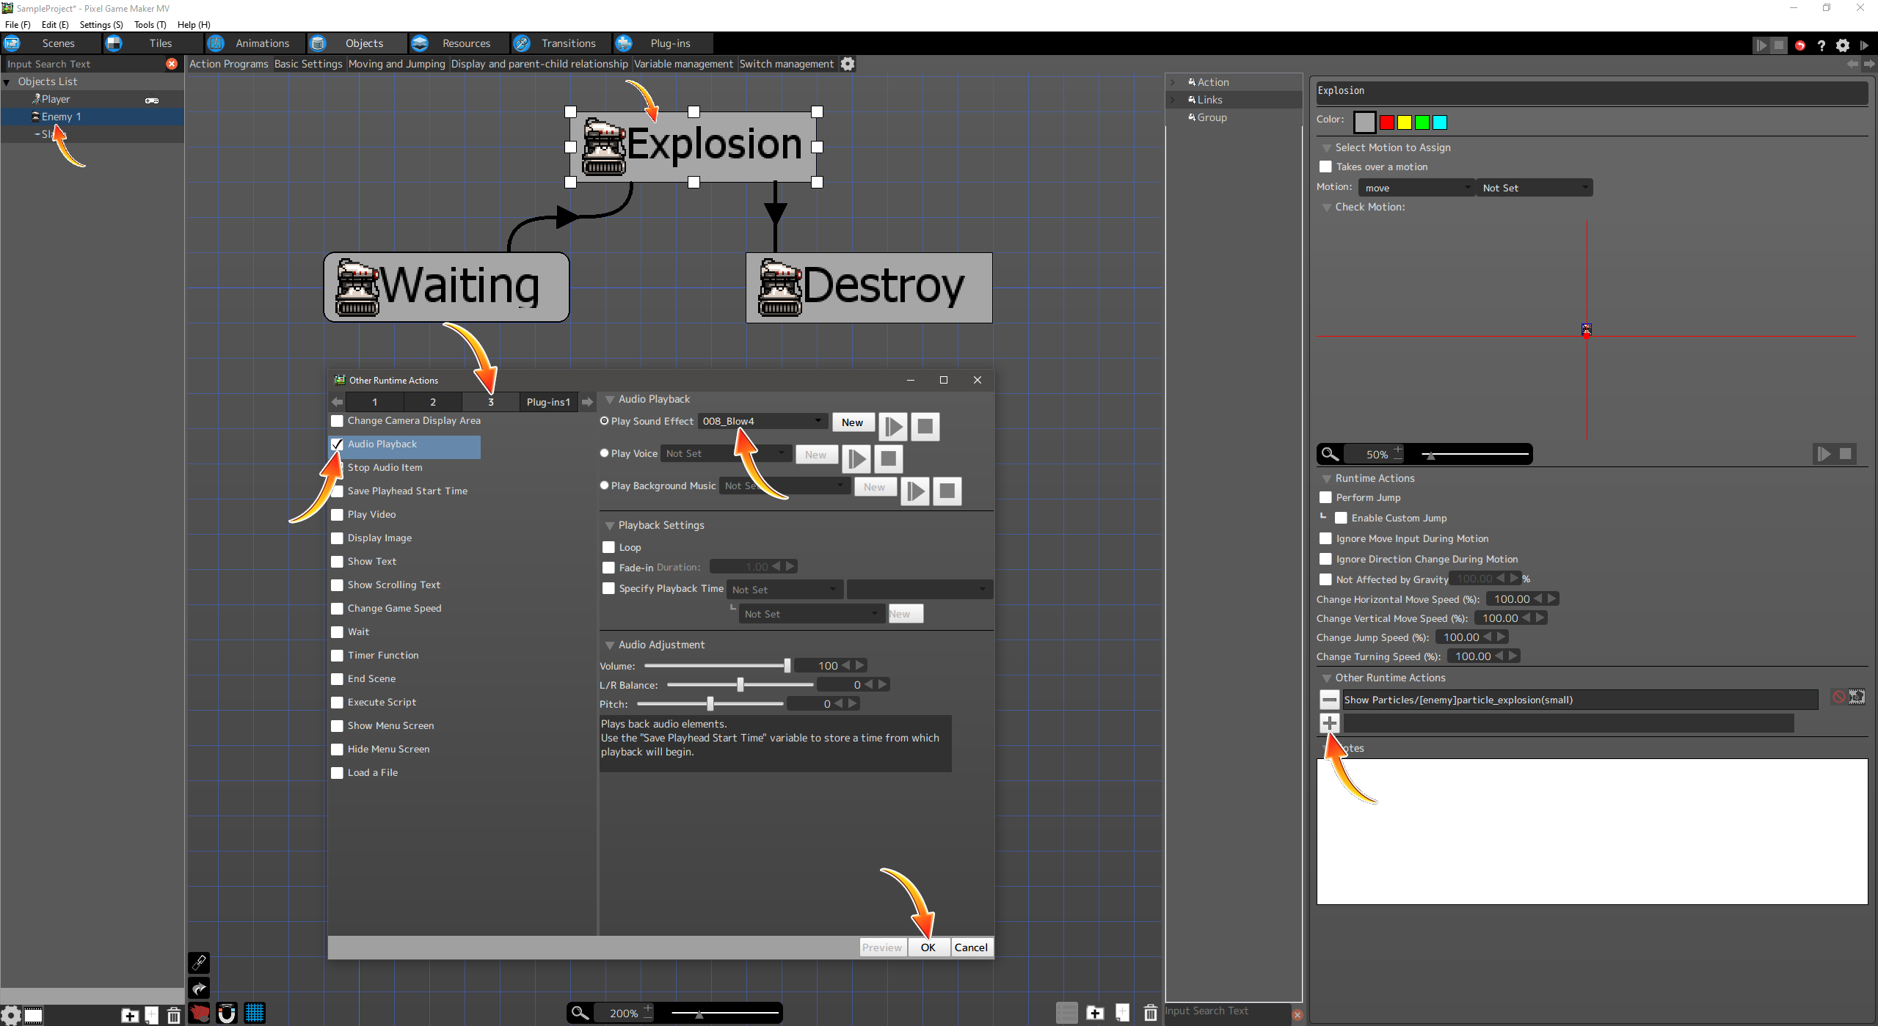
Task: Toggle the blue grid display icon
Action: 255,1013
